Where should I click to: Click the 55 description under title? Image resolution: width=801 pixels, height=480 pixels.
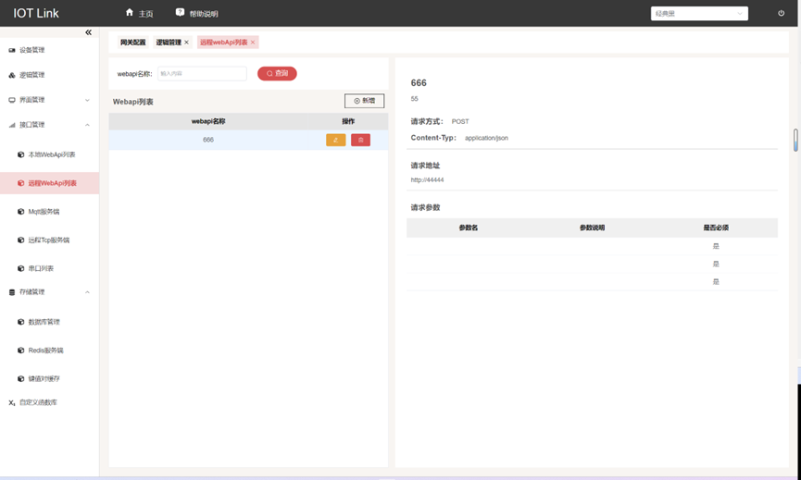(x=414, y=99)
